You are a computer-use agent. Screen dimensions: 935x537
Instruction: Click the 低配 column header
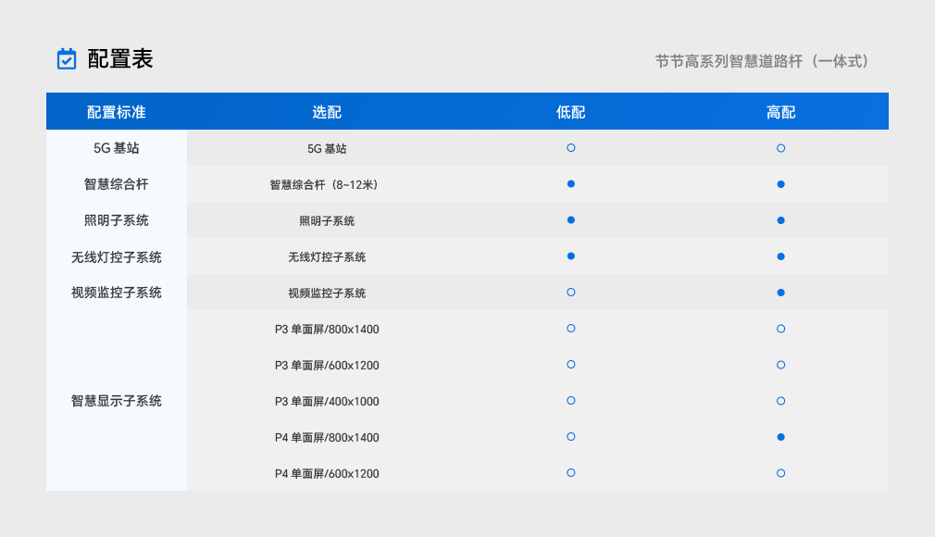point(571,112)
